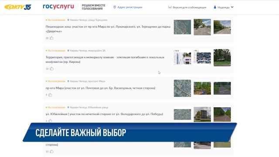Open the Территория, прилегающая к мемориалу title
This screenshot has width=279, height=157.
[x=105, y=59]
